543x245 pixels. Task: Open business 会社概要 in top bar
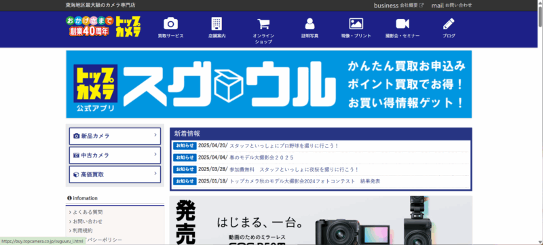[398, 5]
